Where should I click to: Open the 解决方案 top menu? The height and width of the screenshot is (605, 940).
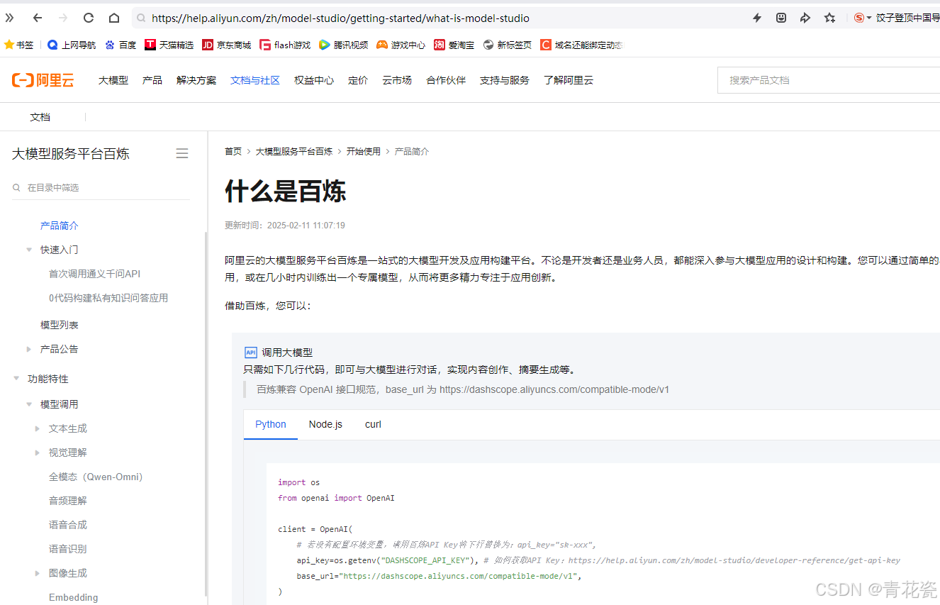coord(196,80)
